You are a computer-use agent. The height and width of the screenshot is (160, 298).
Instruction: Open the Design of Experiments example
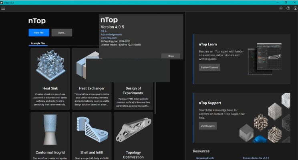tap(133, 96)
